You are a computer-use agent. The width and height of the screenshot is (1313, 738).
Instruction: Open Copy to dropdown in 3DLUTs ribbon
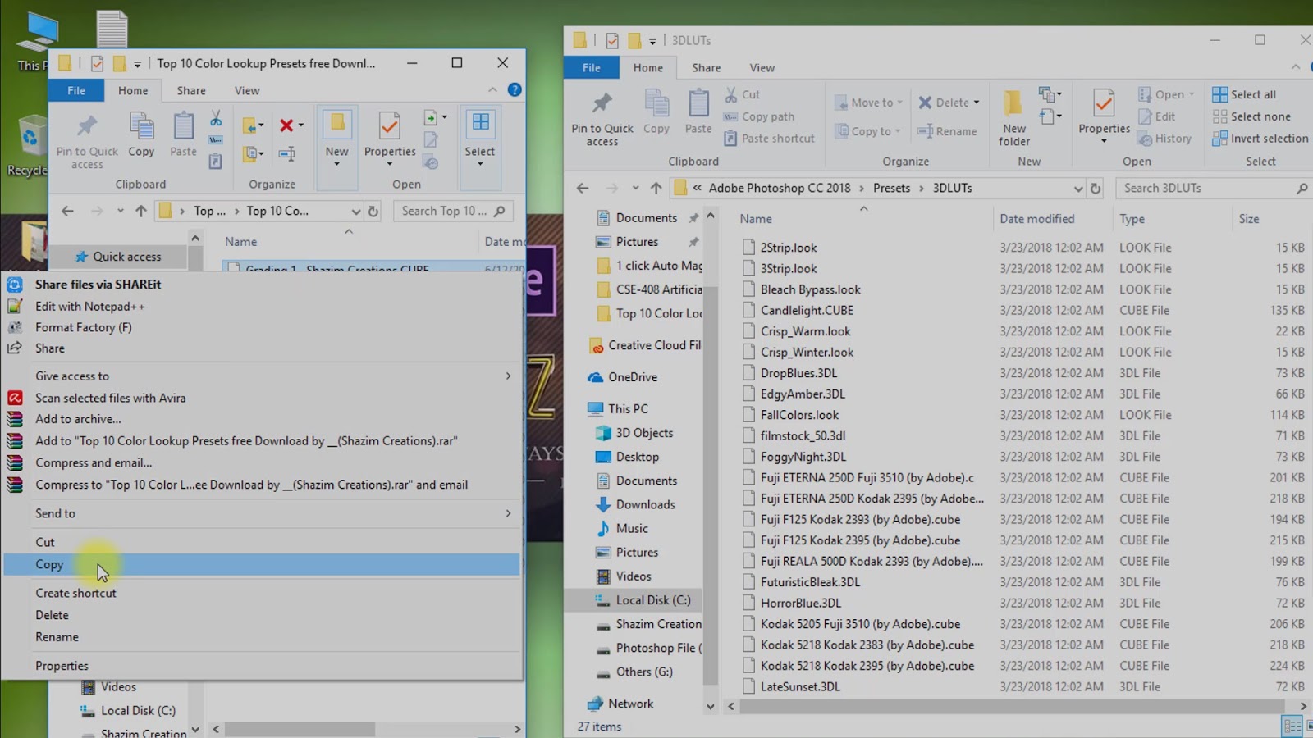pyautogui.click(x=867, y=131)
